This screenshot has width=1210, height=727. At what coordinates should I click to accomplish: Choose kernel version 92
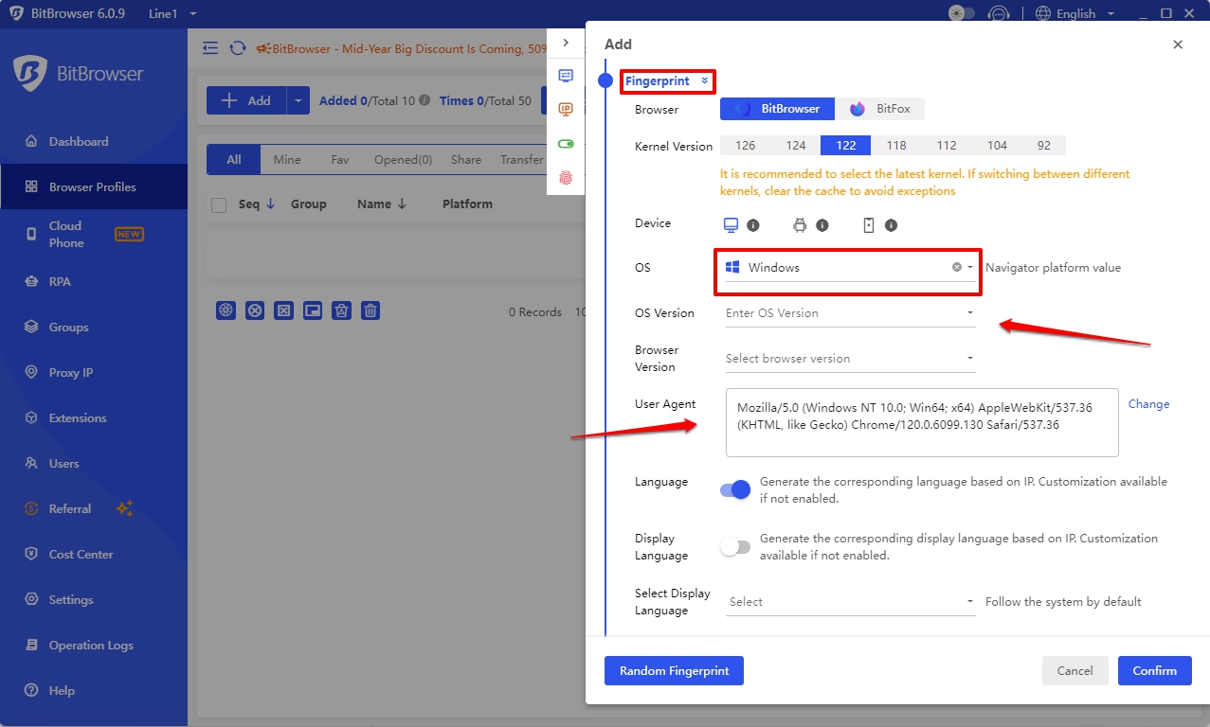[x=1044, y=146]
